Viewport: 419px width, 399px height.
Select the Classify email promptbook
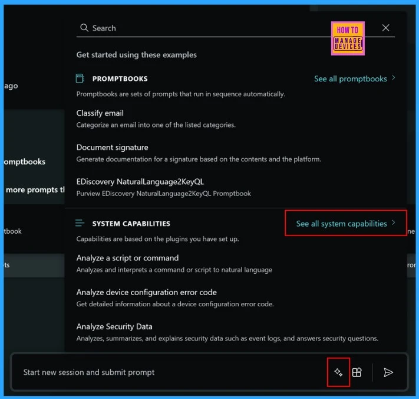click(100, 113)
